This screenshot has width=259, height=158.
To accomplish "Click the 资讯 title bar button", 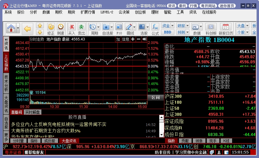I will (x=171, y=6).
